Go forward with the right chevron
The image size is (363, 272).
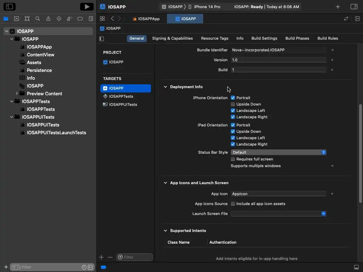coord(119,18)
